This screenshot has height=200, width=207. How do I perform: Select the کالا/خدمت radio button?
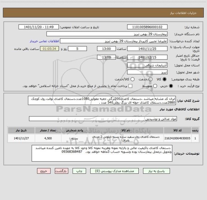132,79
